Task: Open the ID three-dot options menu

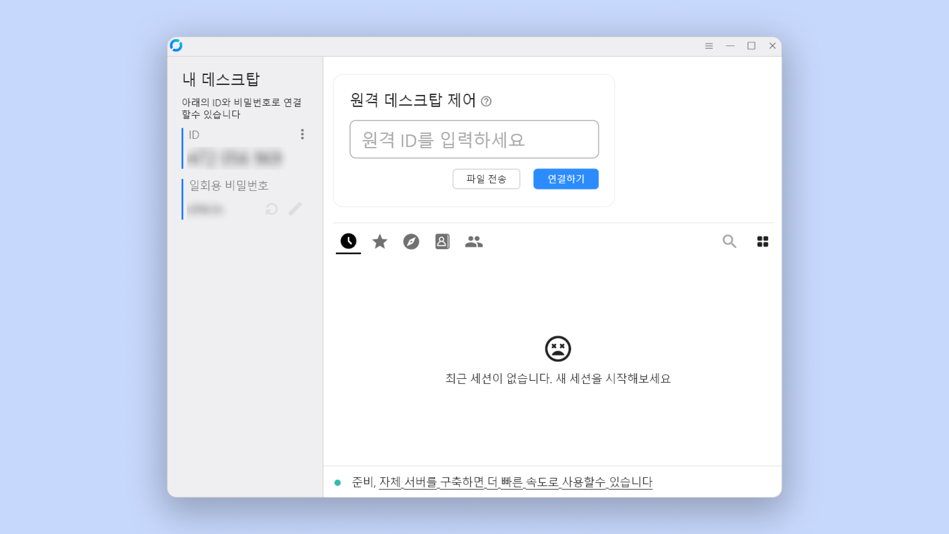Action: (x=302, y=134)
